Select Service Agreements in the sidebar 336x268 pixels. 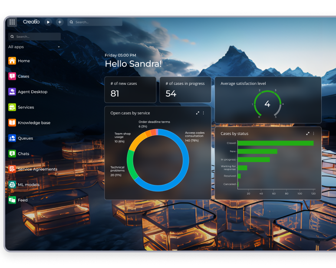(37, 169)
